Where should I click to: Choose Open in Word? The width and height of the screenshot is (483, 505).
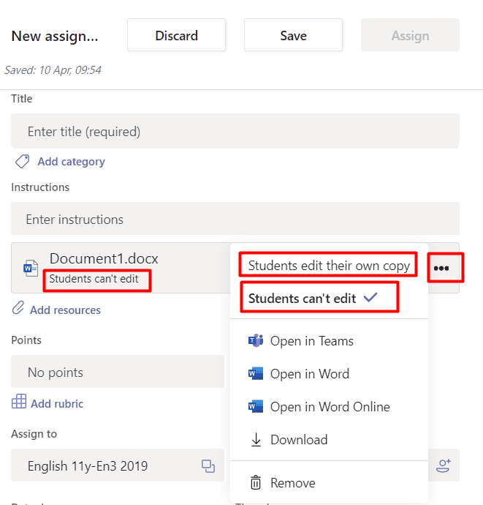(330, 373)
